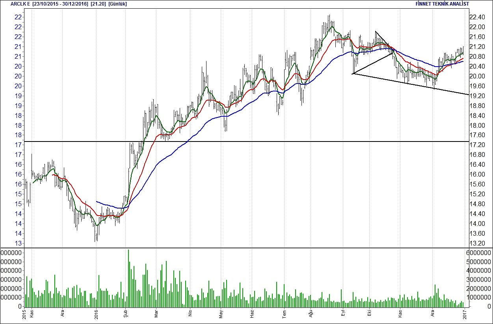This screenshot has height=324, width=493.
Task: Click the Eyl month label on time axis
Action: coord(343,313)
